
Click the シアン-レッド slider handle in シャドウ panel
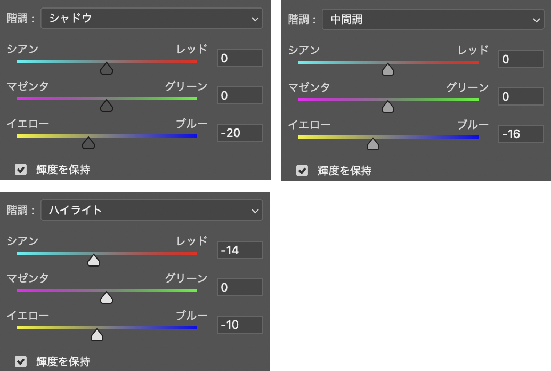[x=107, y=69]
